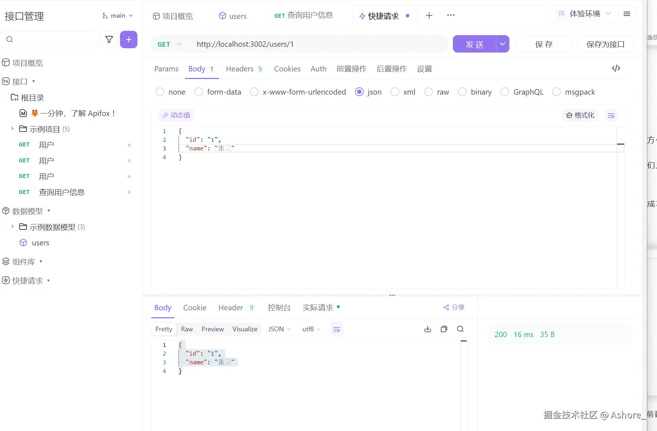Switch to the Auth tab
The width and height of the screenshot is (657, 431).
pyautogui.click(x=318, y=69)
